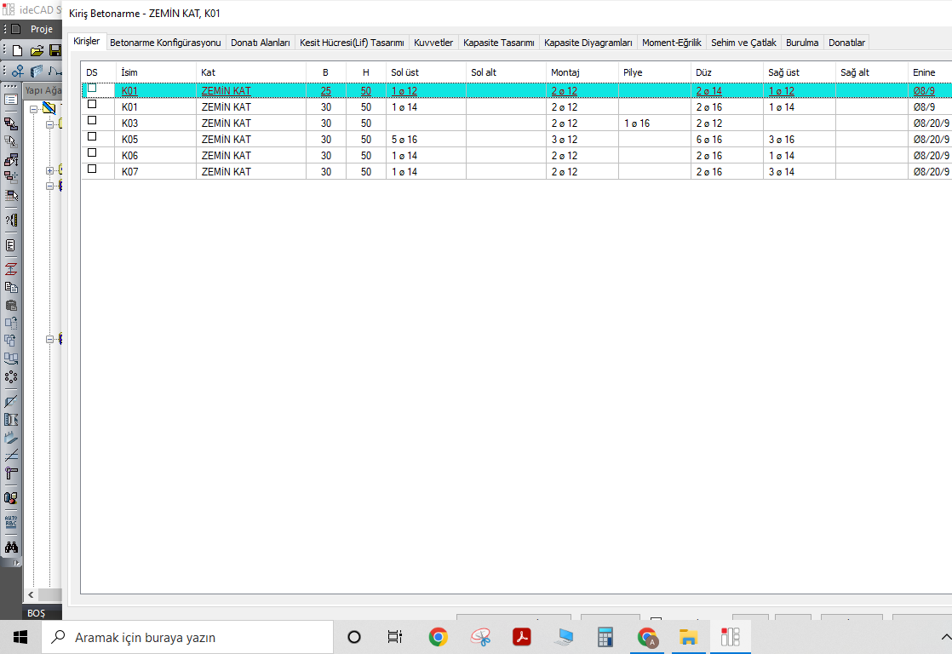The height and width of the screenshot is (654, 952).
Task: Click the İsim column header
Action: (x=156, y=72)
